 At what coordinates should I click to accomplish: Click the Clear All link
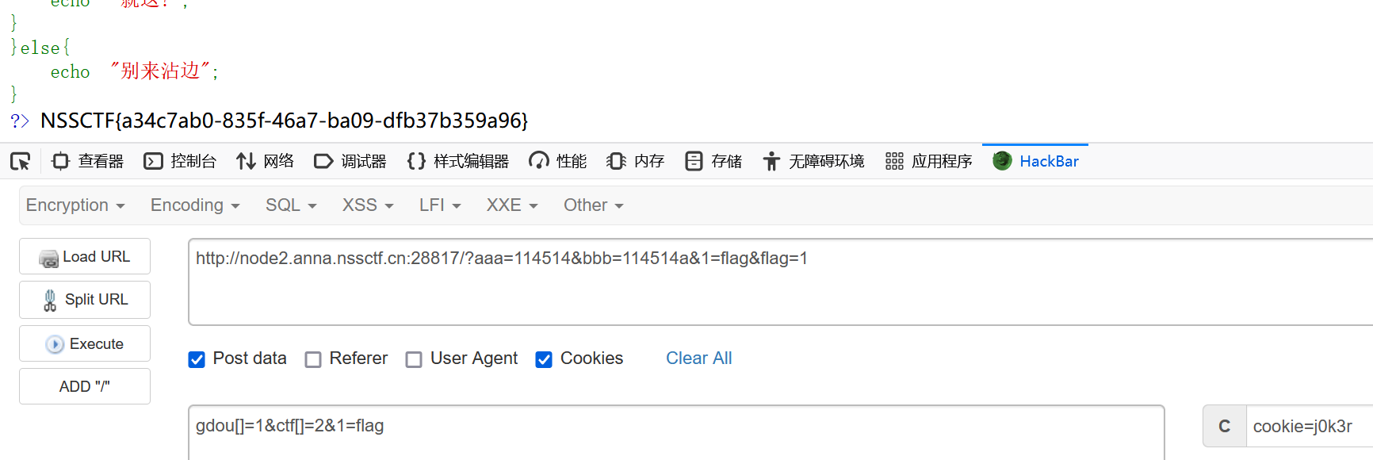[698, 358]
